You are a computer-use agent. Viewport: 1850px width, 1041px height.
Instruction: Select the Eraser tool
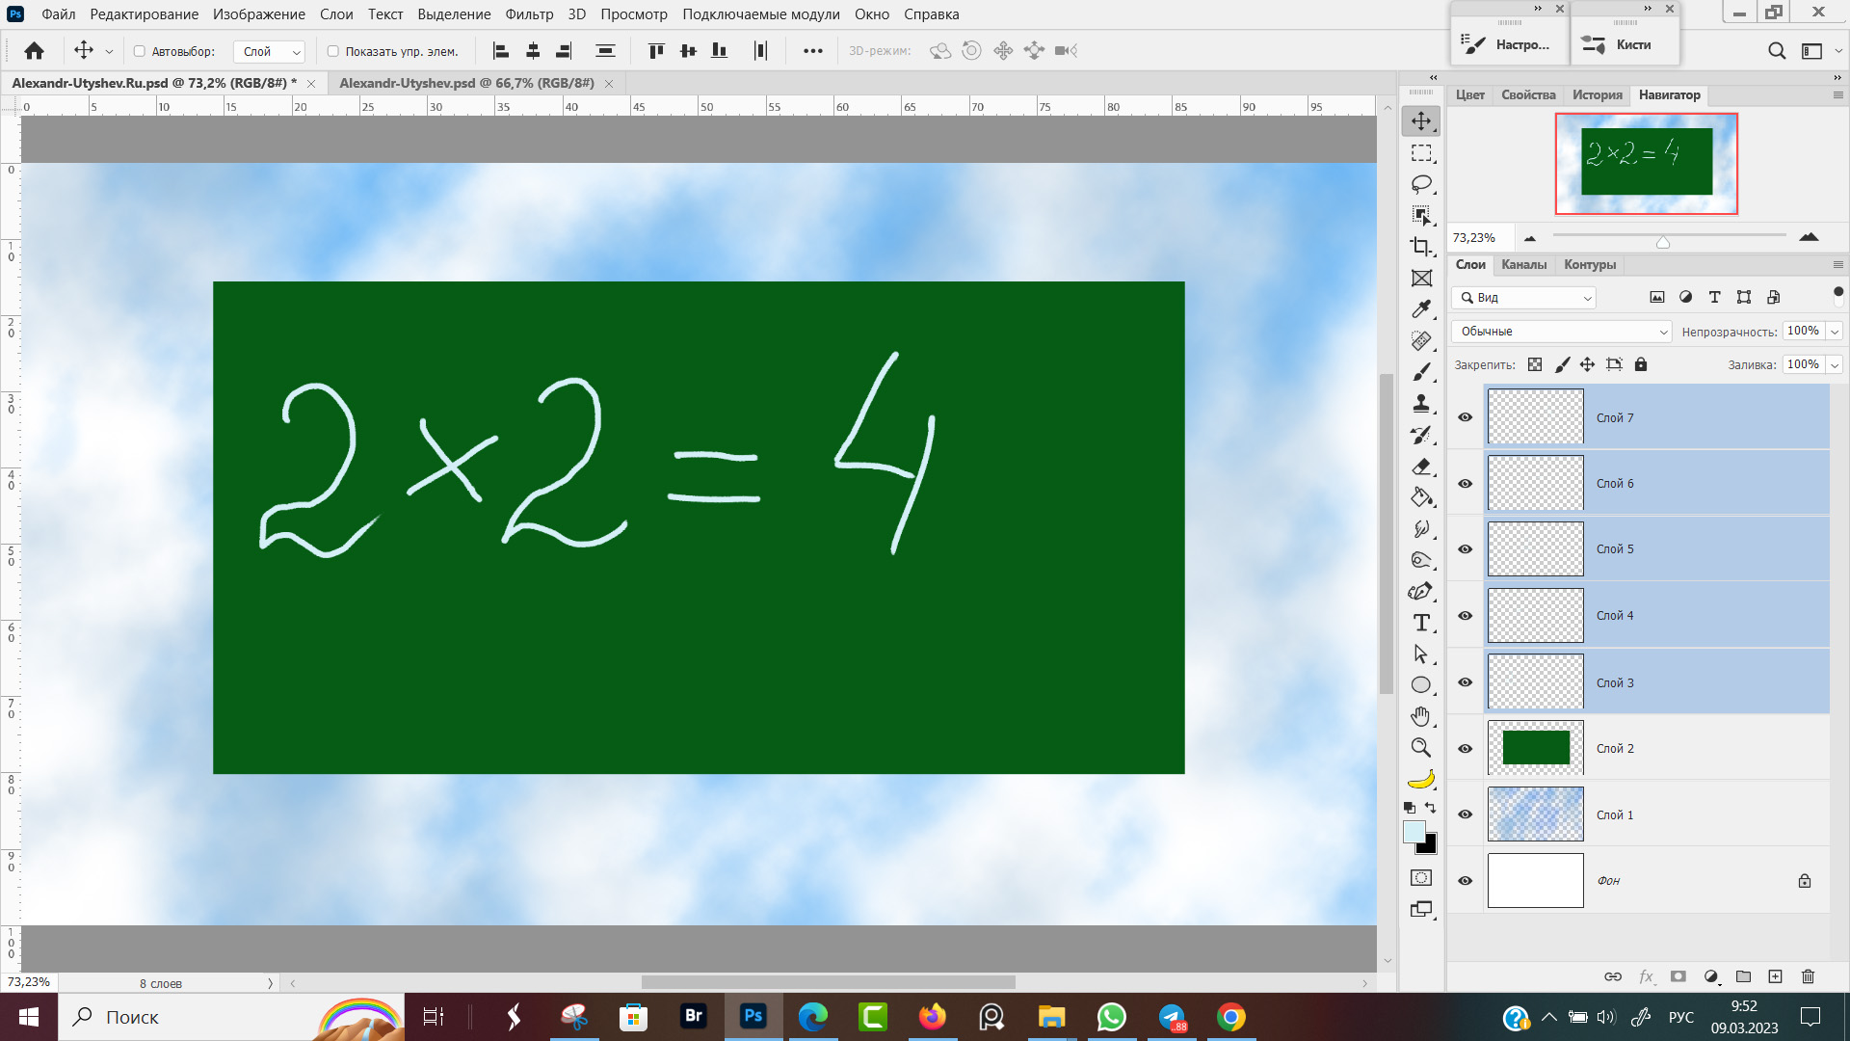coord(1421,467)
